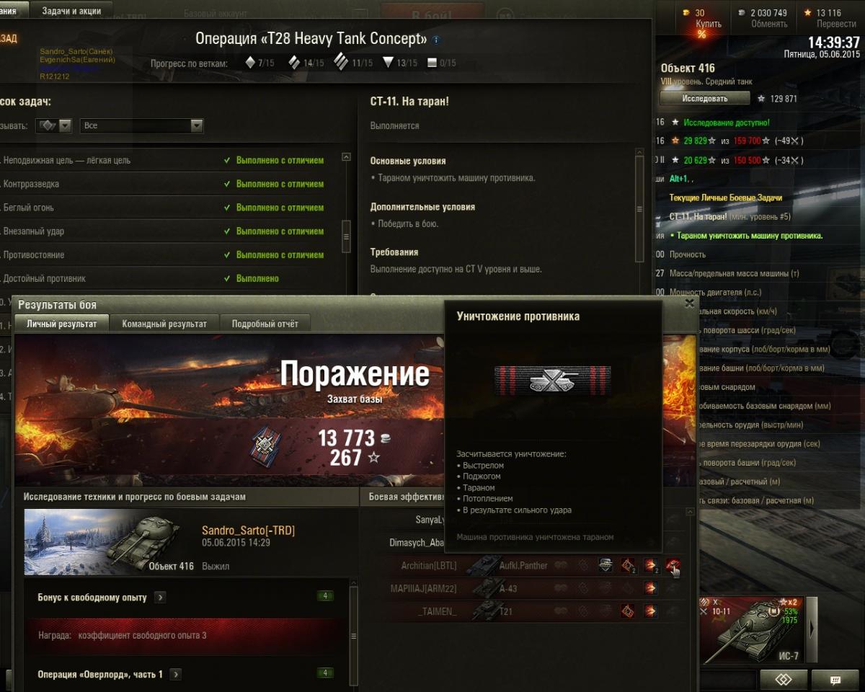The width and height of the screenshot is (865, 692).
Task: Click the experience star icon next to 129 871
Action: pyautogui.click(x=760, y=99)
